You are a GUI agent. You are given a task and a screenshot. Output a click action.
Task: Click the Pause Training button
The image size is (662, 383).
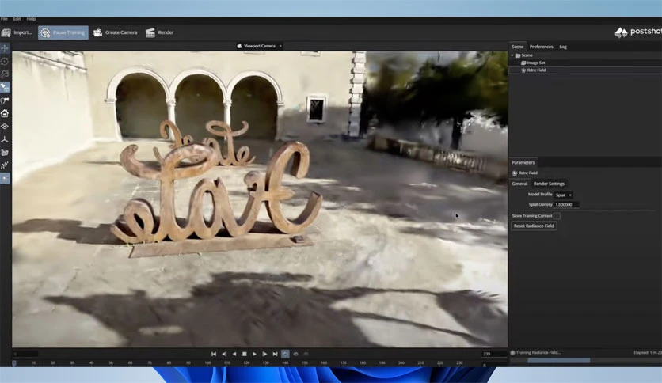63,32
